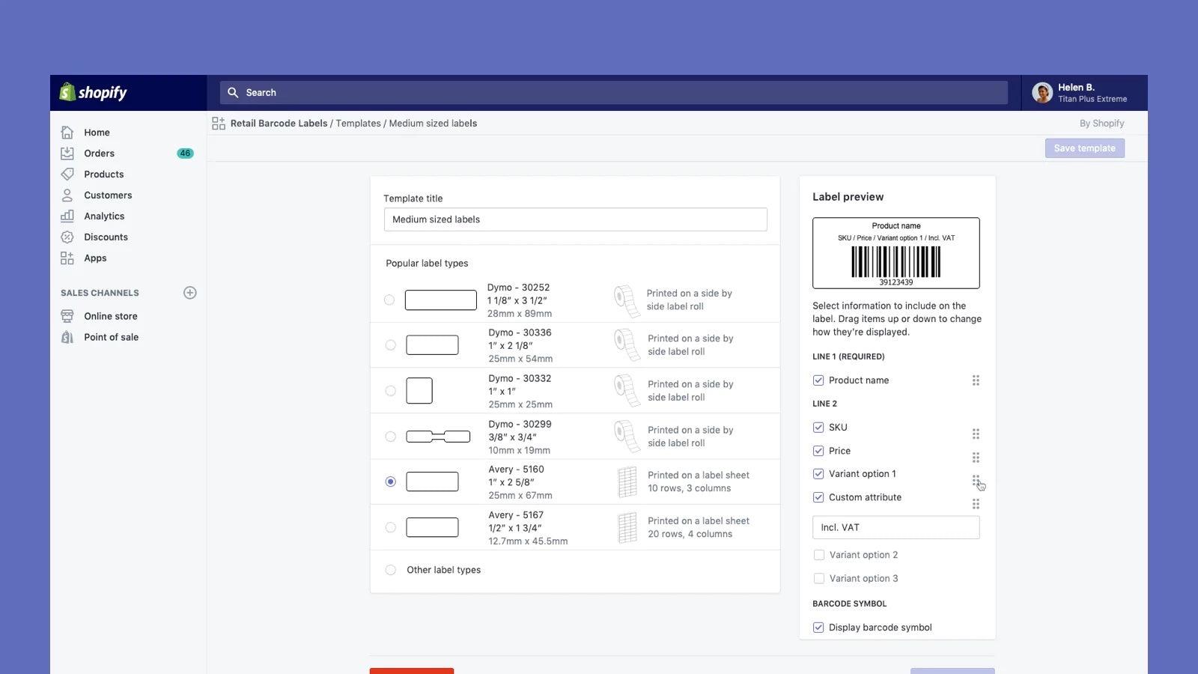Edit the Incl. VAT custom attribute field
Image resolution: width=1198 pixels, height=674 pixels.
click(896, 526)
